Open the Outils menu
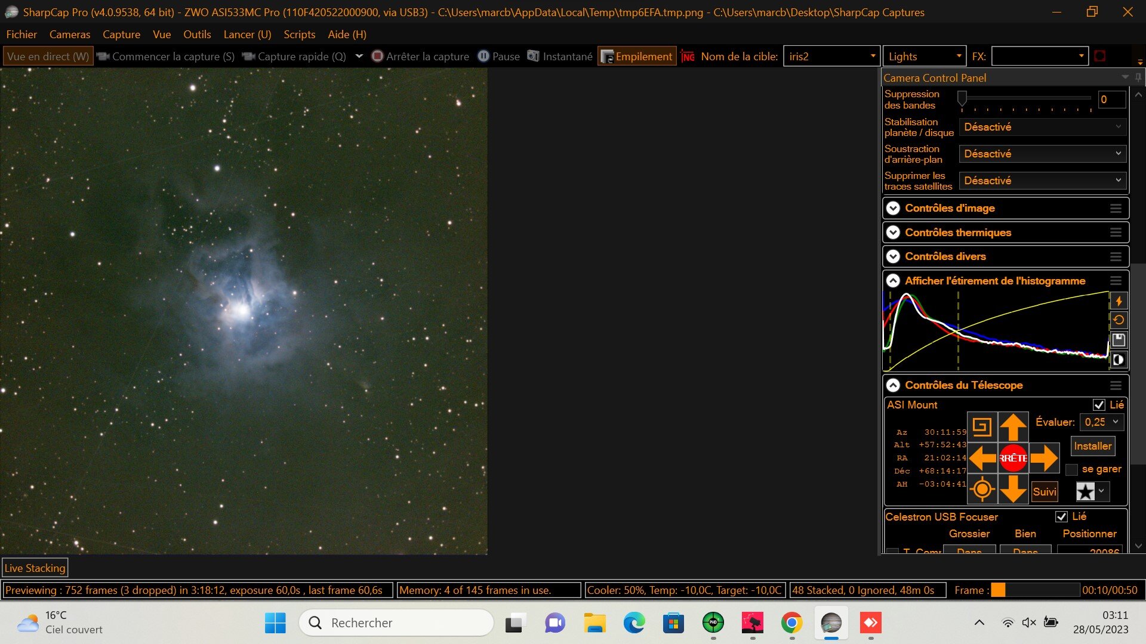This screenshot has height=644, width=1146. coord(196,35)
